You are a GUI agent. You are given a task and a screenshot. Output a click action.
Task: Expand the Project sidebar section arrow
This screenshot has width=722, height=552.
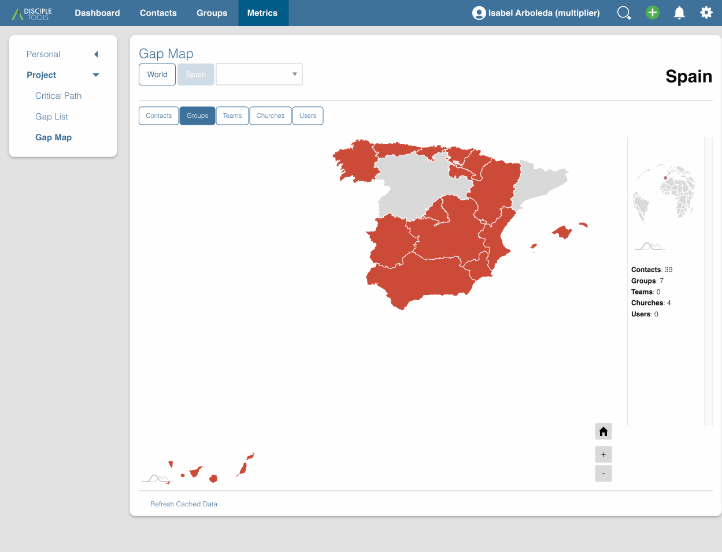click(96, 75)
